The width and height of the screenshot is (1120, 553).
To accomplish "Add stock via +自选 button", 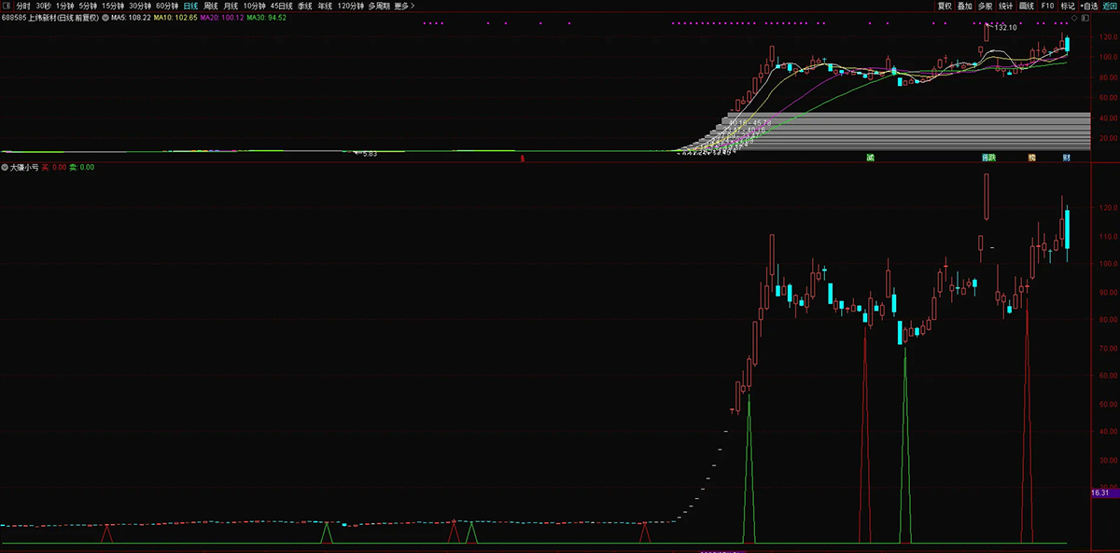I will tap(1088, 6).
